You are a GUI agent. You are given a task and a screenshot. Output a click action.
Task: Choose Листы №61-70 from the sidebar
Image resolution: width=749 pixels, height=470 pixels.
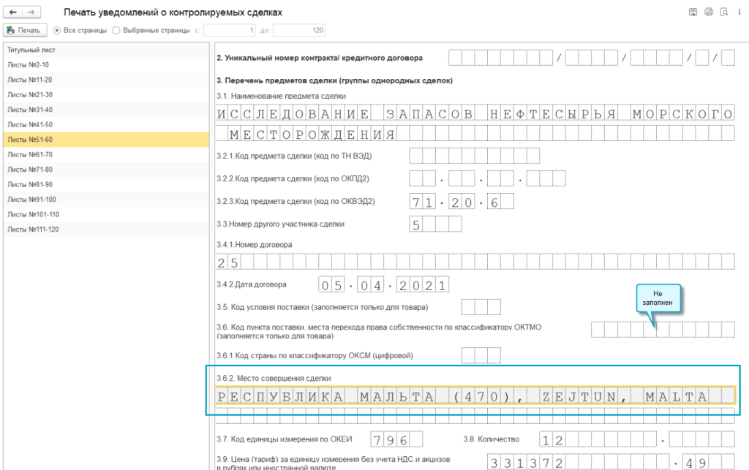click(29, 154)
